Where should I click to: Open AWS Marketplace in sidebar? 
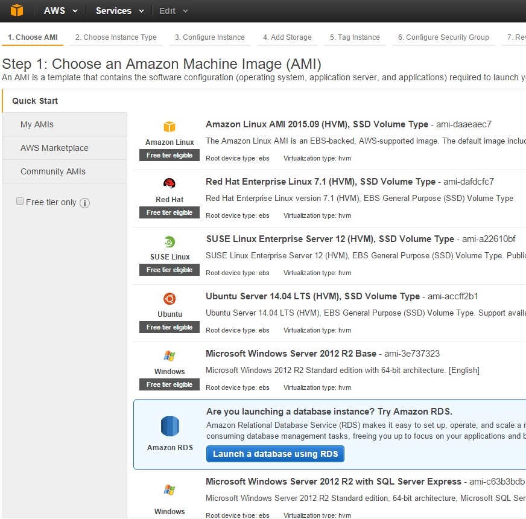coord(65,148)
